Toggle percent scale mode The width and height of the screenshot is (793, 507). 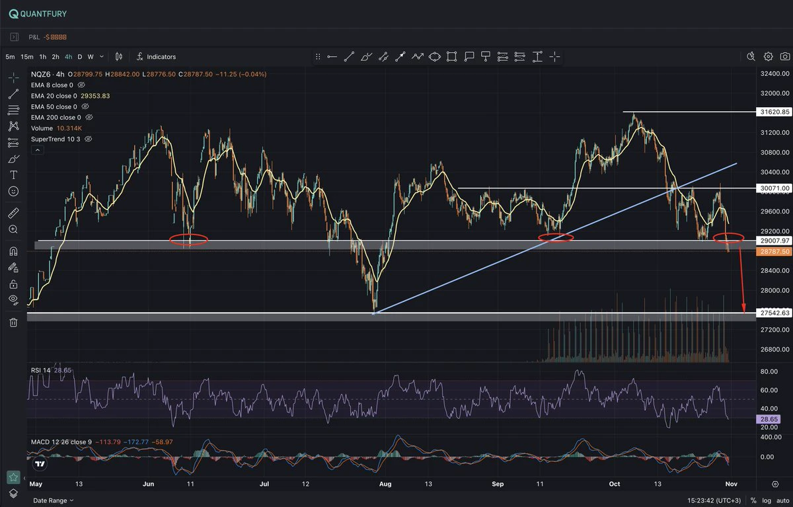[753, 500]
